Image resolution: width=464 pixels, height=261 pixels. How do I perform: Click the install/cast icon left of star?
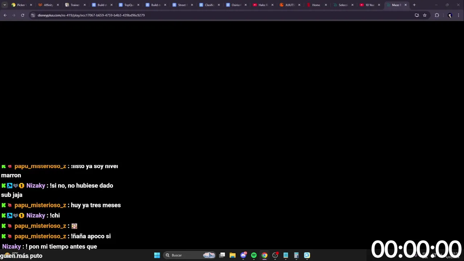tap(417, 15)
